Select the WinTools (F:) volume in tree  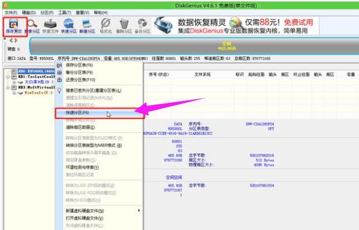(x=39, y=93)
